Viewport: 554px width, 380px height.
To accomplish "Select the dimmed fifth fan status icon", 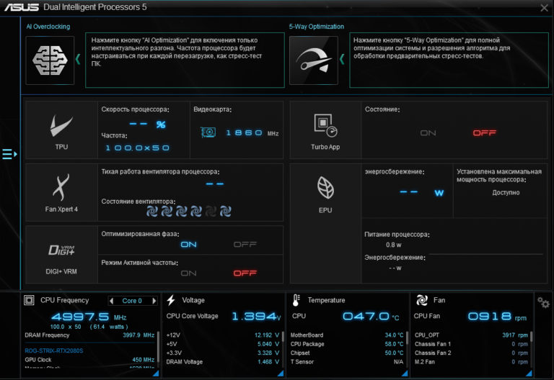I will (211, 212).
